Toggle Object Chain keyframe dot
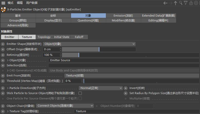The image size is (200, 114). tap(3, 106)
